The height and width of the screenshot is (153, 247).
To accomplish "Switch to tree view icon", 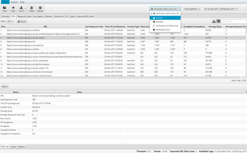I will pyautogui.click(x=214, y=21).
